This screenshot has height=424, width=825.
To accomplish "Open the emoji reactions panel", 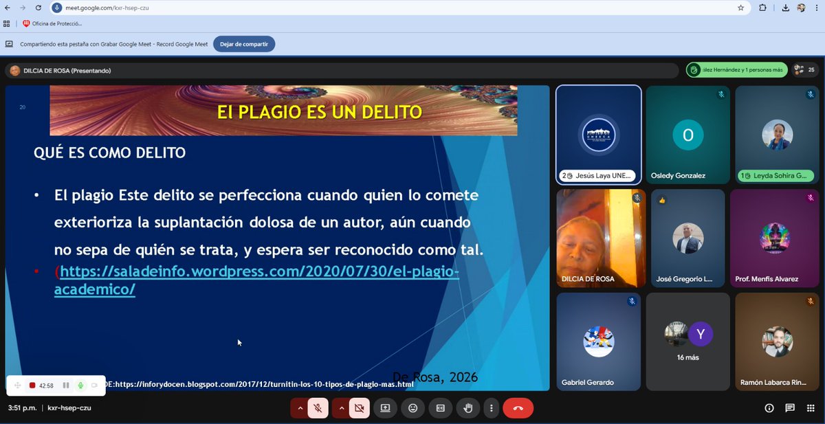I will [x=413, y=408].
